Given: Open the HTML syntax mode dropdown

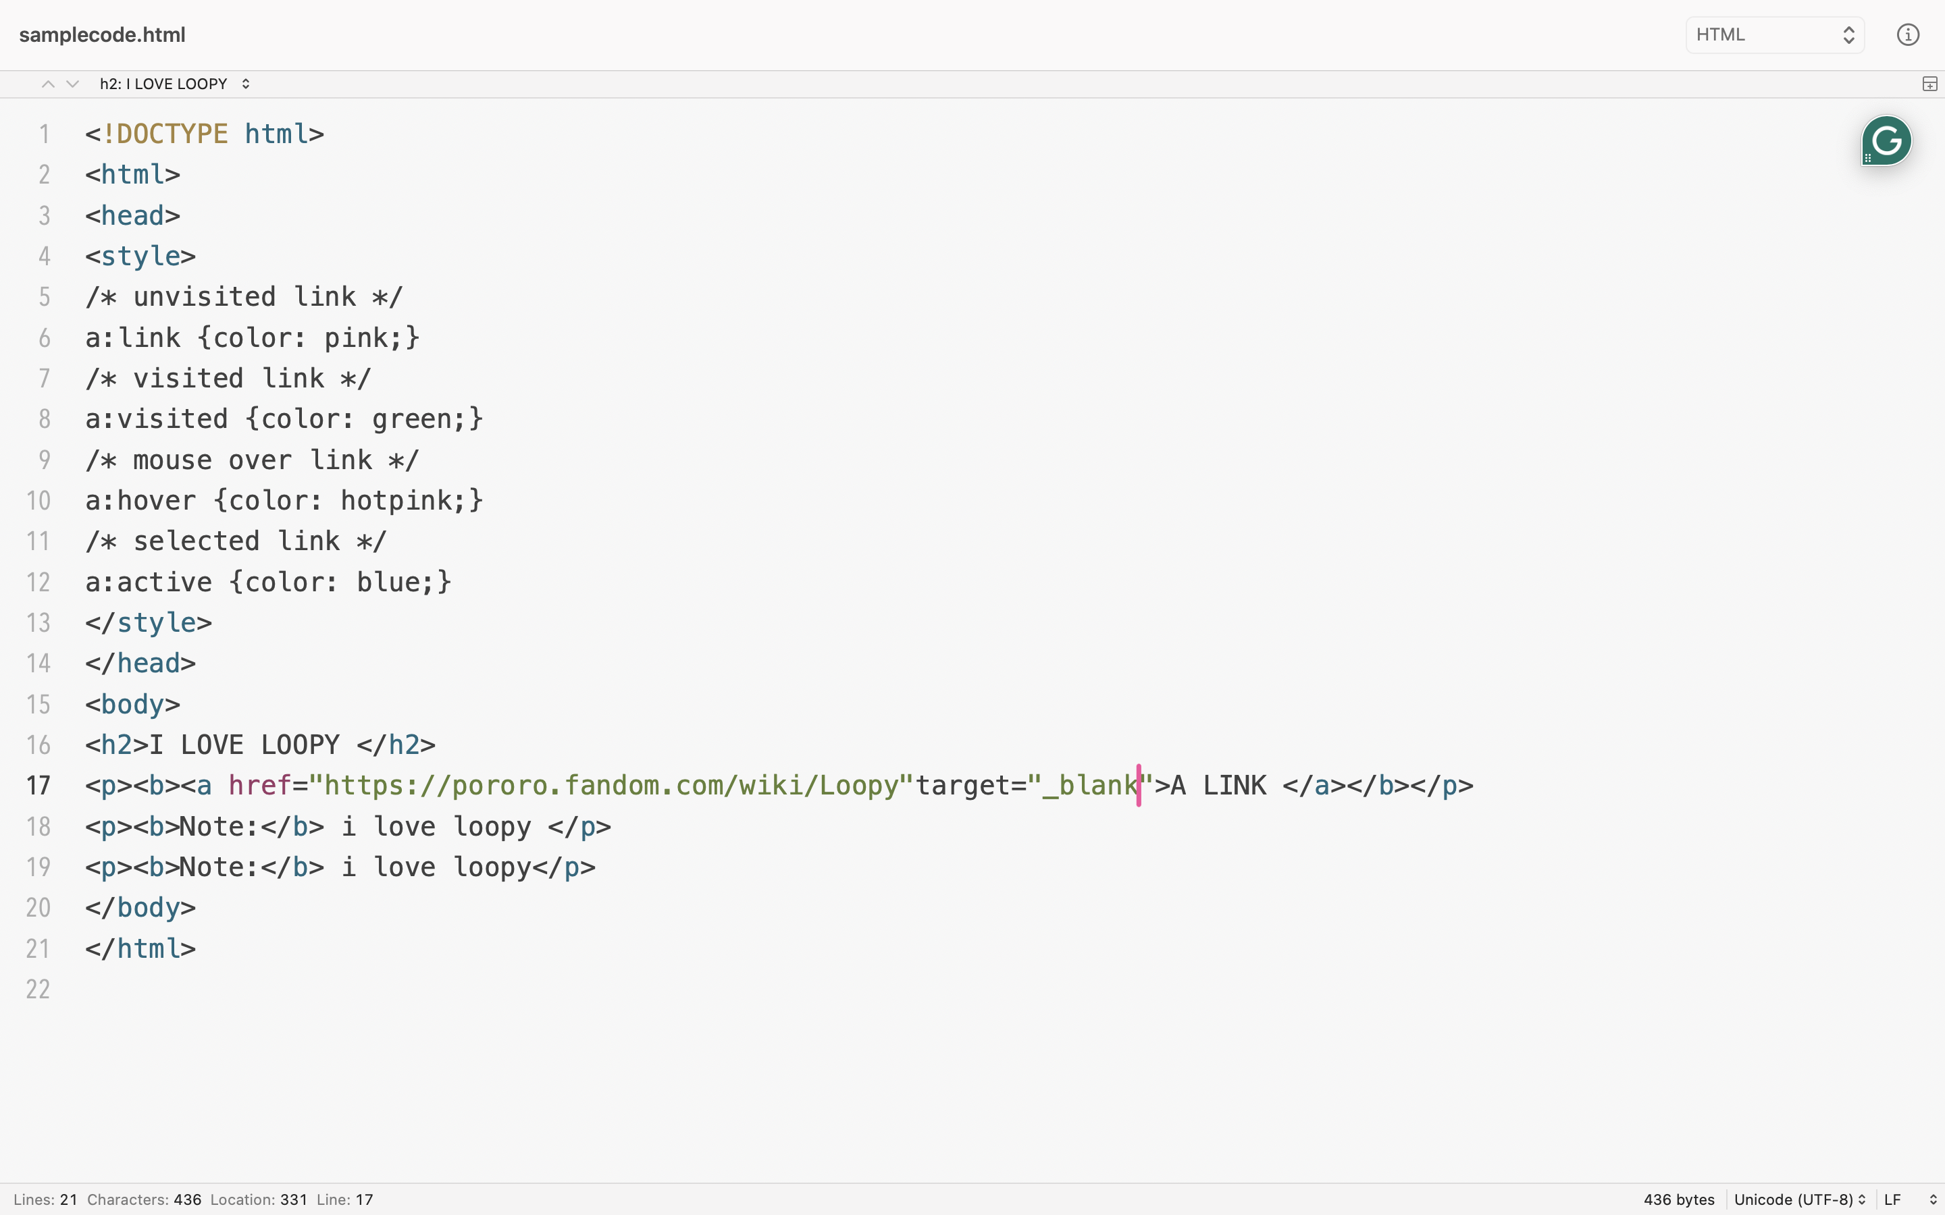Looking at the screenshot, I should coord(1775,34).
